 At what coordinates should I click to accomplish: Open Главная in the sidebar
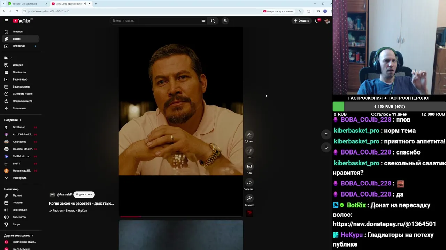point(20,32)
